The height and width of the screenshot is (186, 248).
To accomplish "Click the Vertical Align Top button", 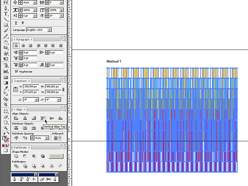I will [43, 118].
